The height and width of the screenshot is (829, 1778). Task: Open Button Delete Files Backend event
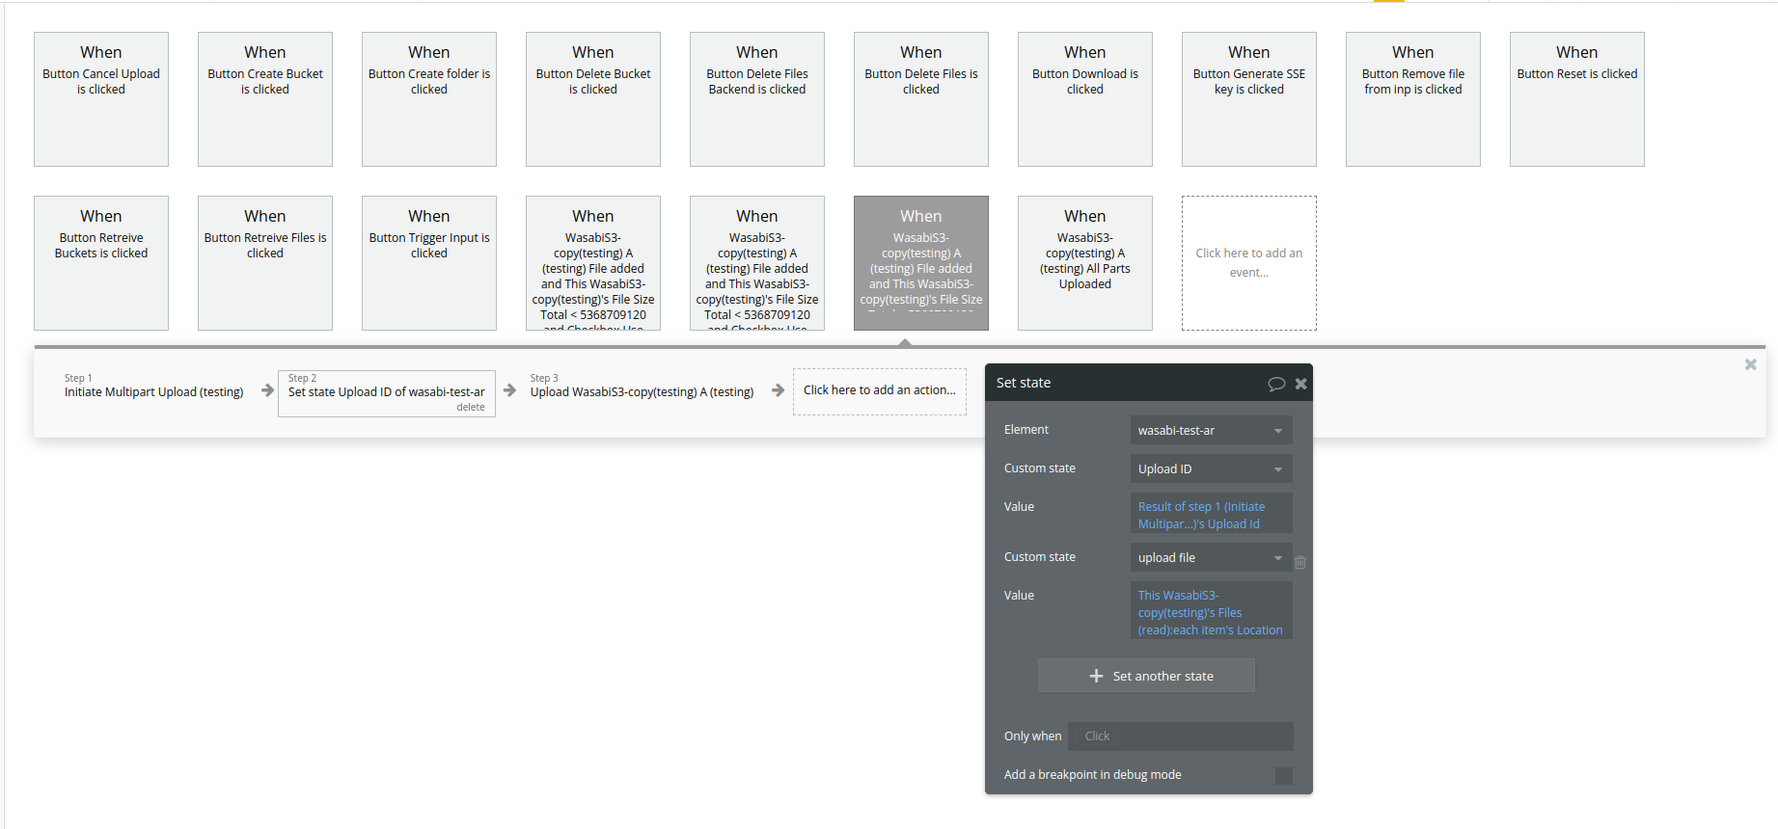[757, 99]
